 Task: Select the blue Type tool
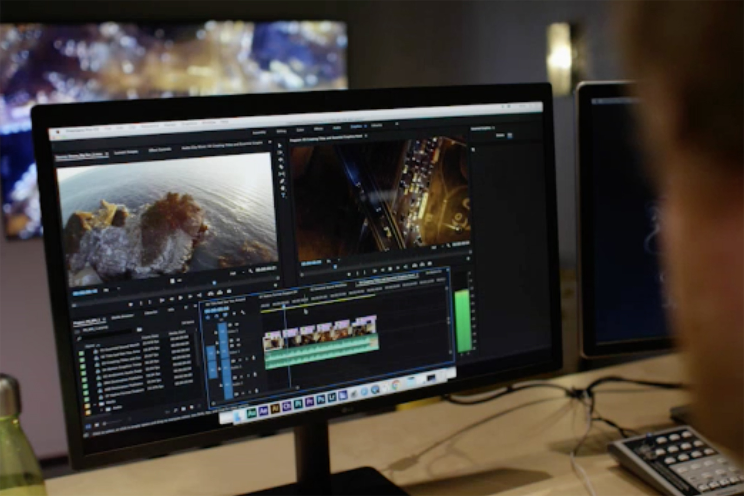click(x=284, y=195)
